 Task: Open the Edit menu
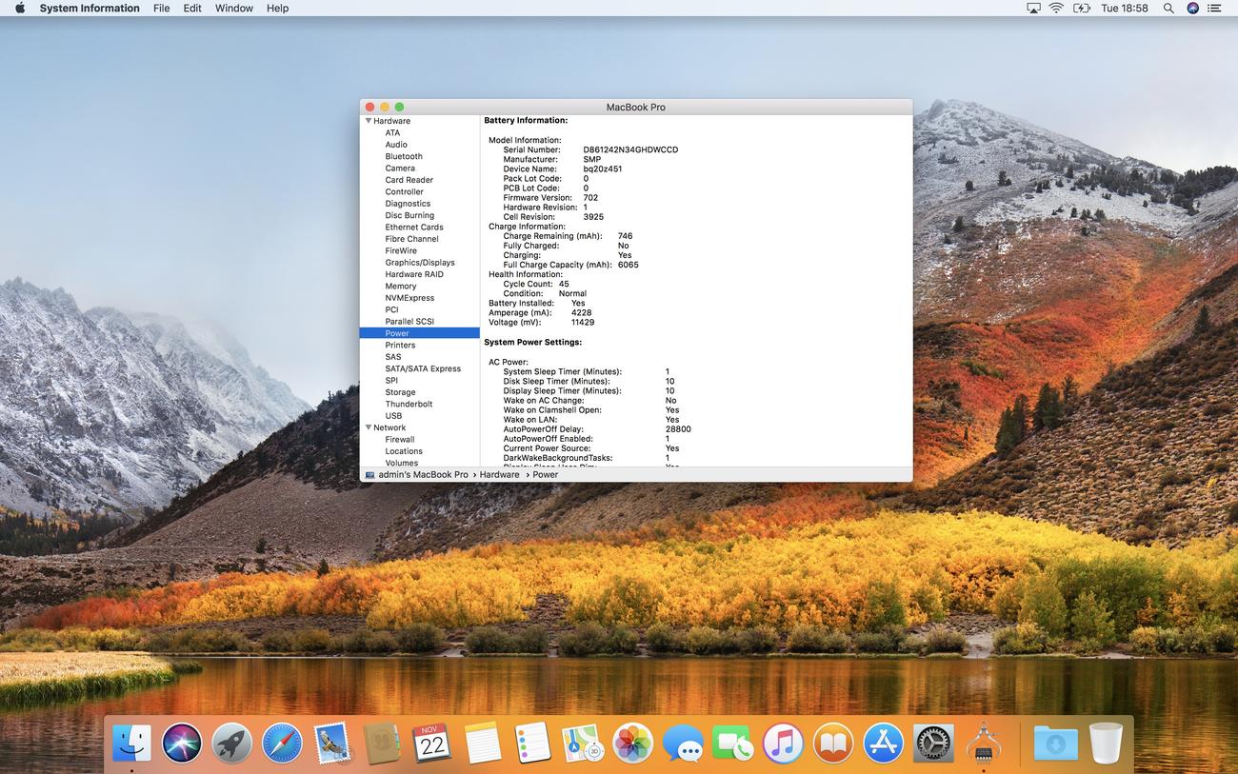(192, 8)
